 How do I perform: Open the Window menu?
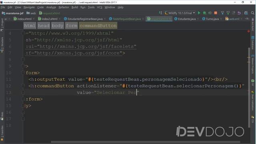pyautogui.click(x=110, y=7)
